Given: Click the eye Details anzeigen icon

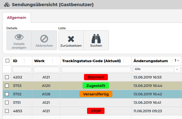Looking at the screenshot, I should tap(19, 37).
